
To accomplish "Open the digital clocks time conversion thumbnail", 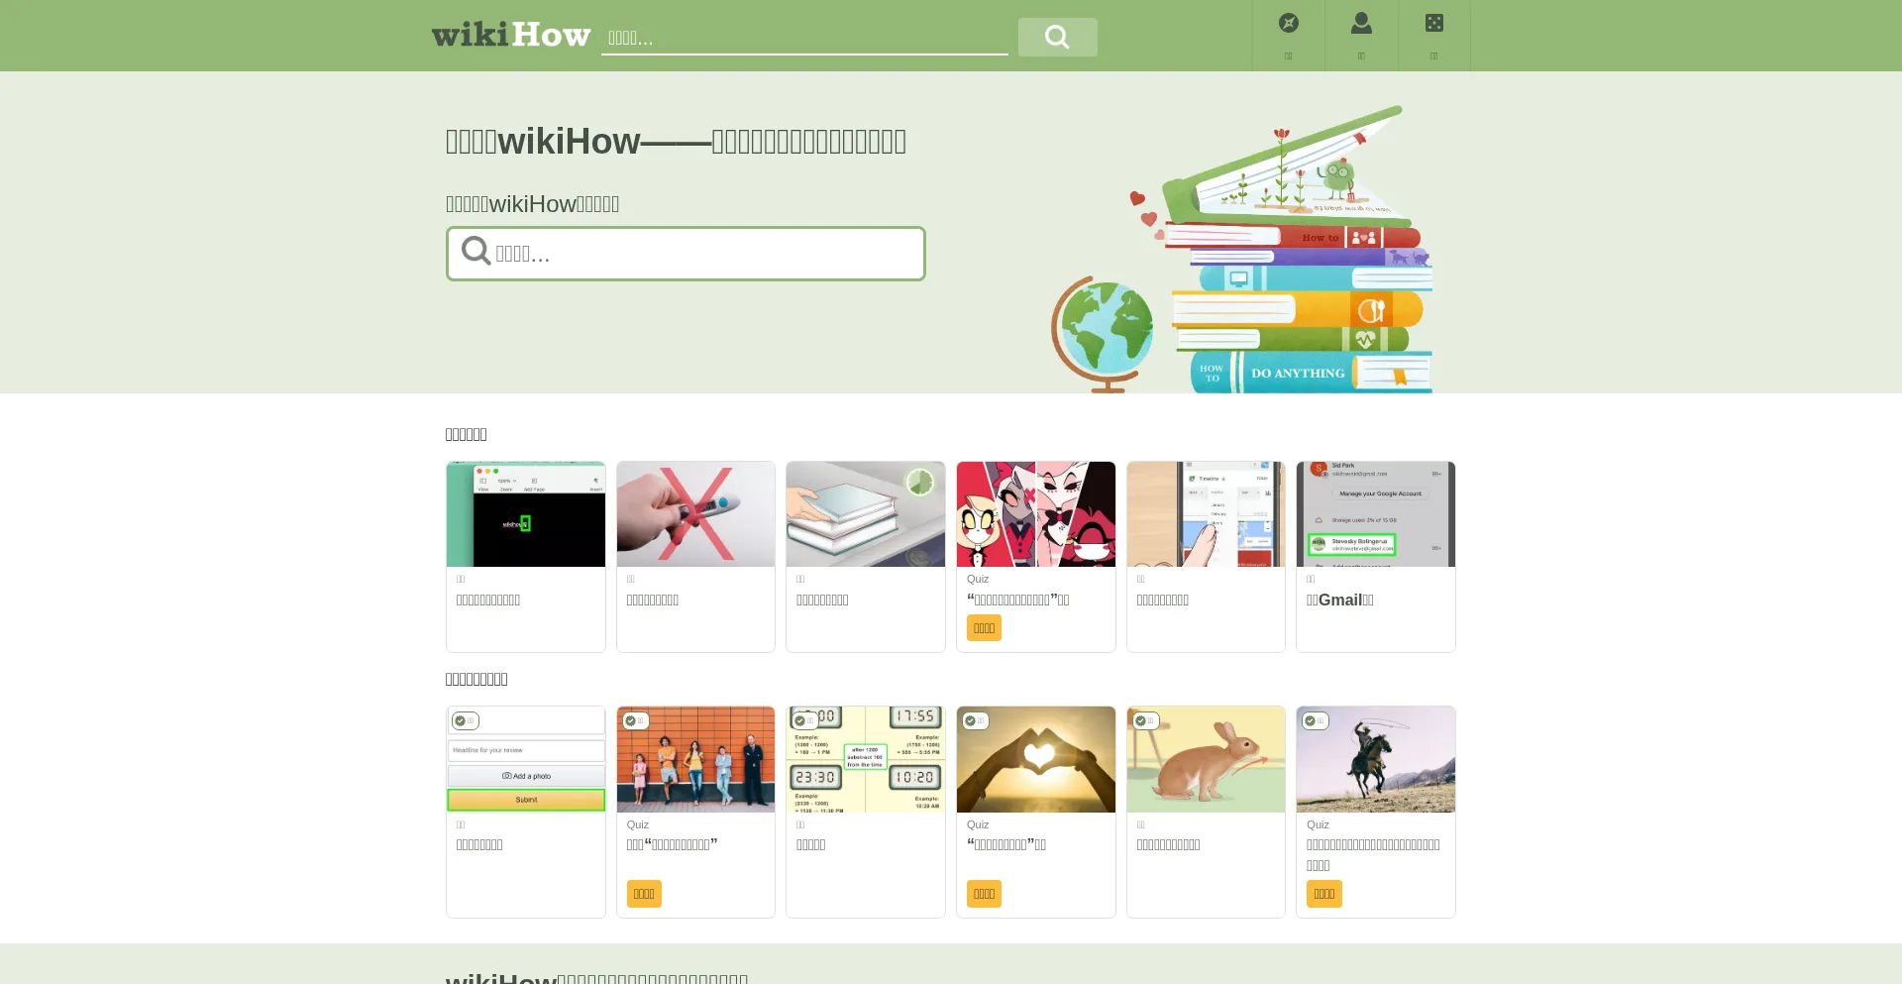I will pos(865,760).
